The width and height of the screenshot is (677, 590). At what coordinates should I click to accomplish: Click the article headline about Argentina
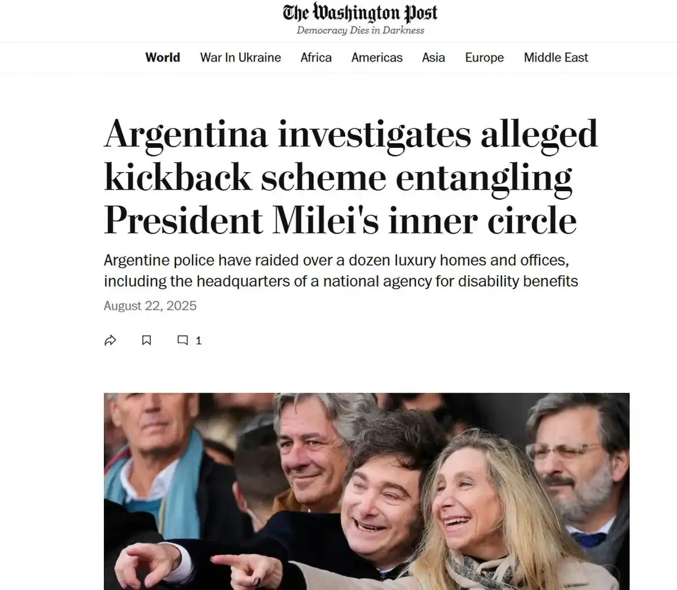pyautogui.click(x=350, y=176)
